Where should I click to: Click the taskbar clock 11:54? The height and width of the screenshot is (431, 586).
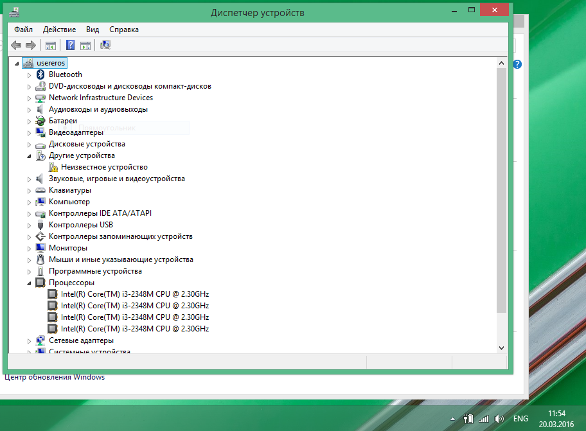(556, 414)
